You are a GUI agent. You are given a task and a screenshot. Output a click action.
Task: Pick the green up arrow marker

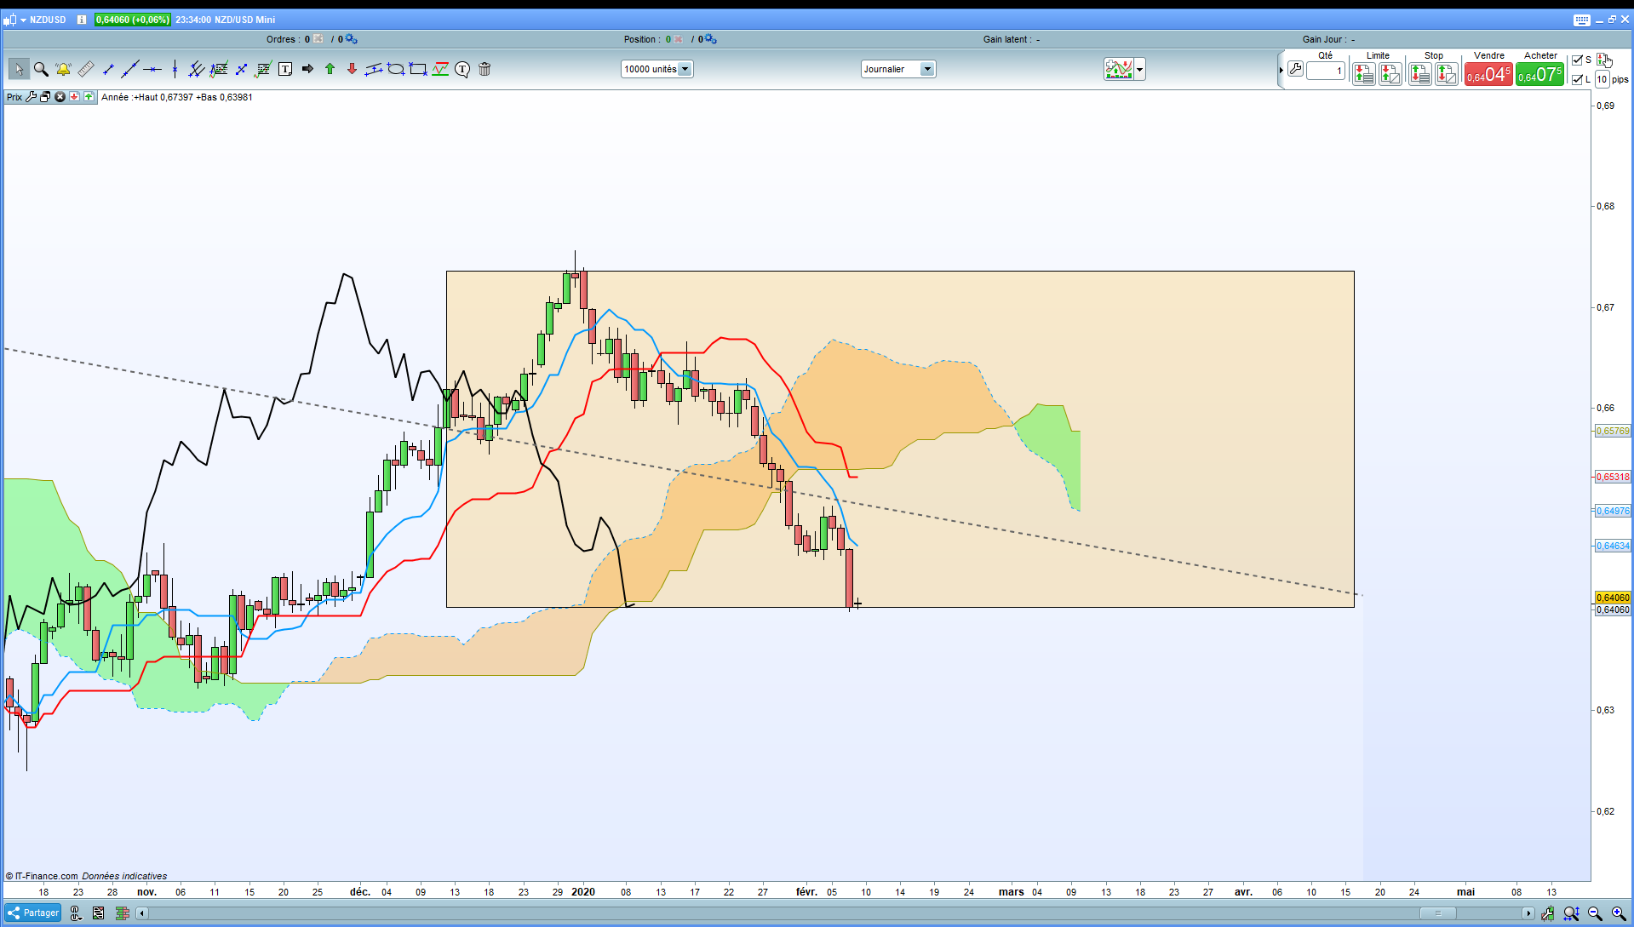point(330,70)
